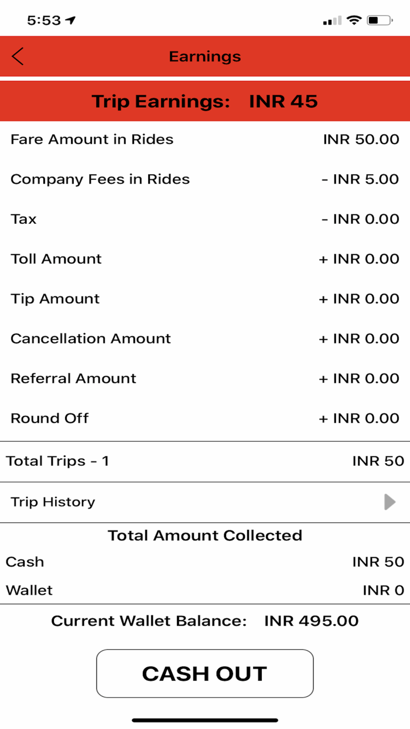Tap the Total Trips - 1 summary row

coord(205,461)
